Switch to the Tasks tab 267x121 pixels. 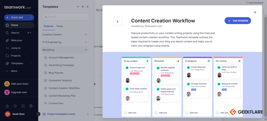coord(60,26)
